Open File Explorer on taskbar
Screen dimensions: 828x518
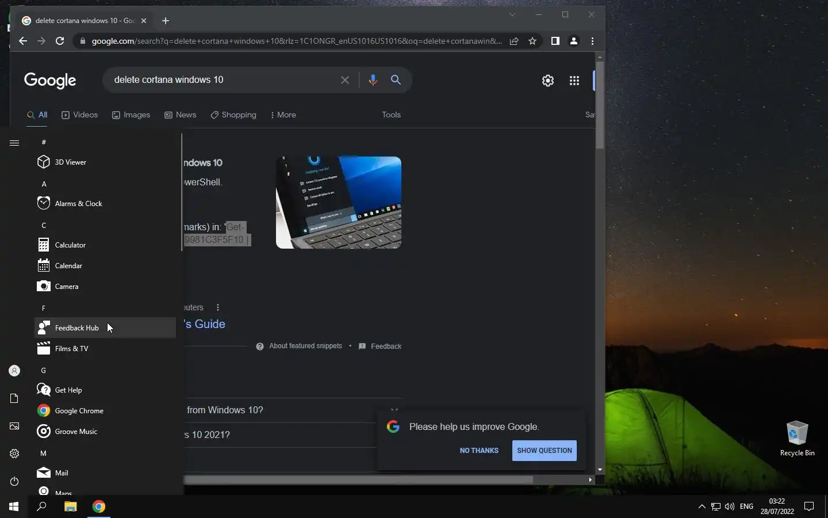[x=70, y=506]
